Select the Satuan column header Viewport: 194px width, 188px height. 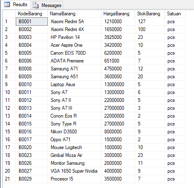coord(175,14)
